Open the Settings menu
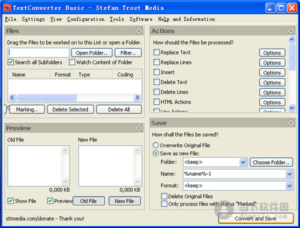 tap(33, 19)
